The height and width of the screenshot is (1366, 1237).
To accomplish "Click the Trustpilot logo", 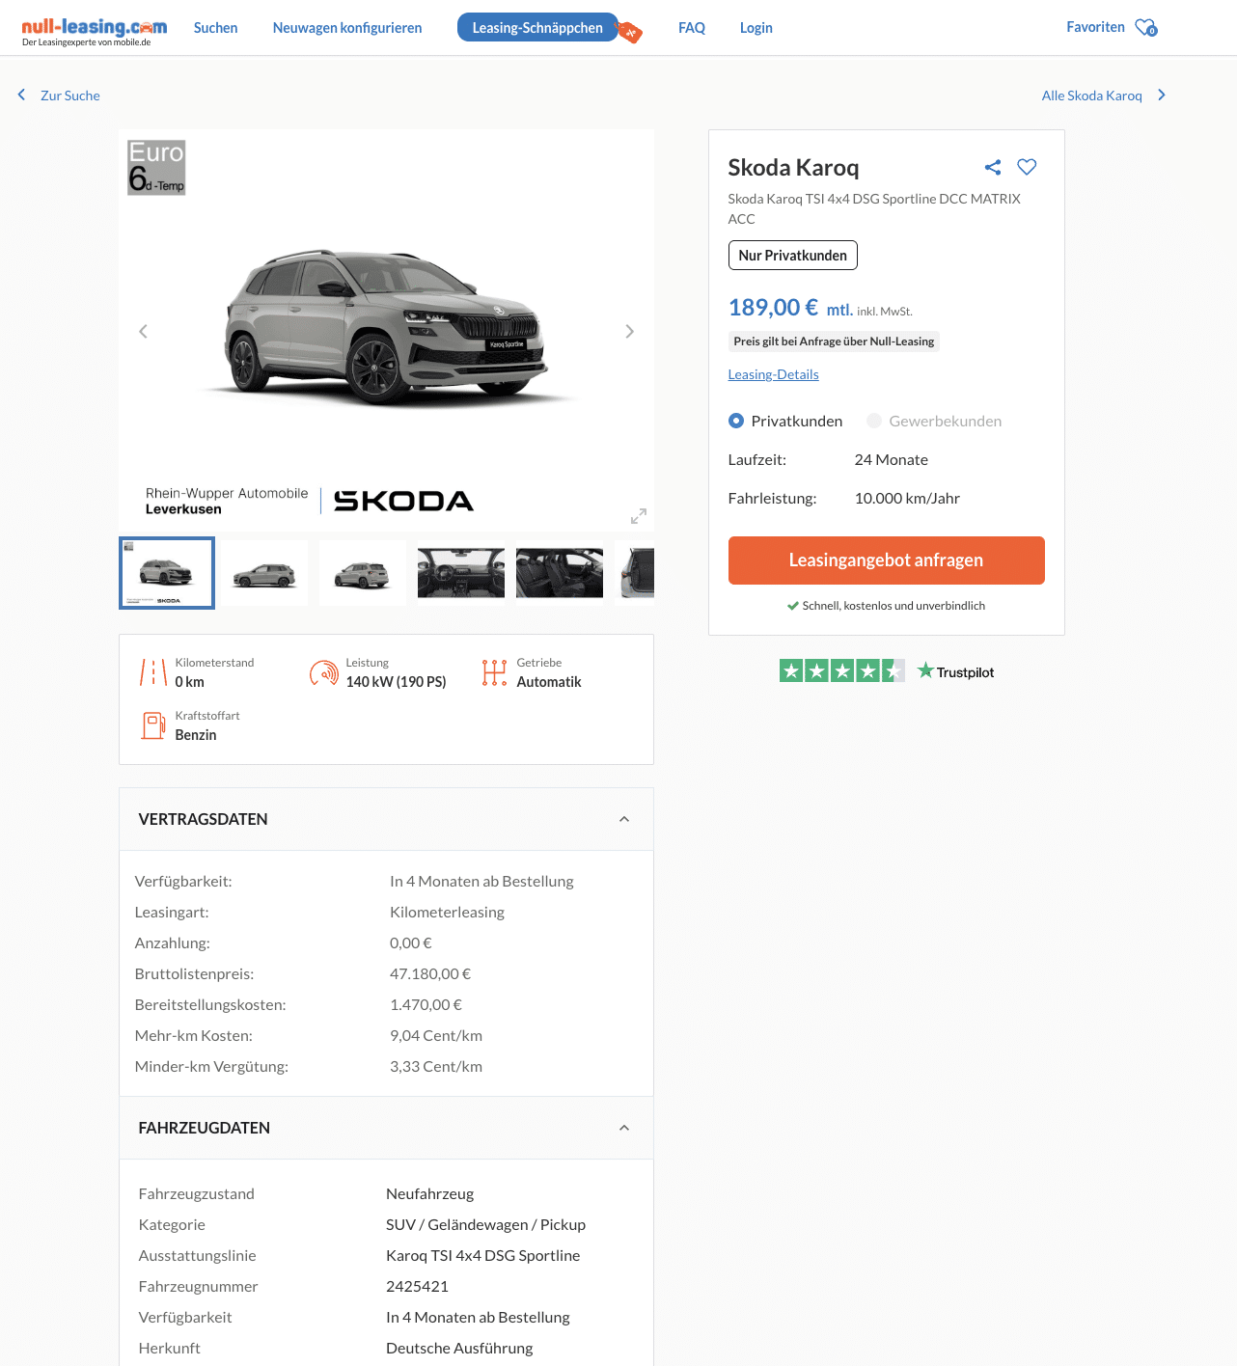I will click(955, 671).
